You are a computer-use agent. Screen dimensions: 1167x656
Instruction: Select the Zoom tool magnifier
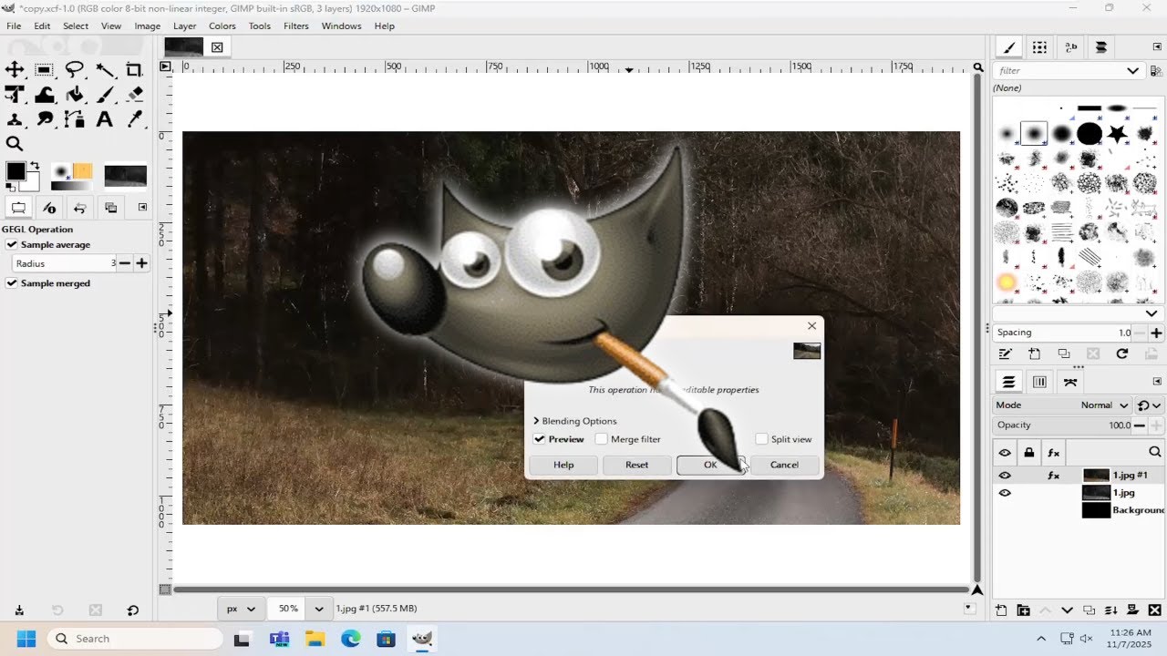click(x=15, y=143)
